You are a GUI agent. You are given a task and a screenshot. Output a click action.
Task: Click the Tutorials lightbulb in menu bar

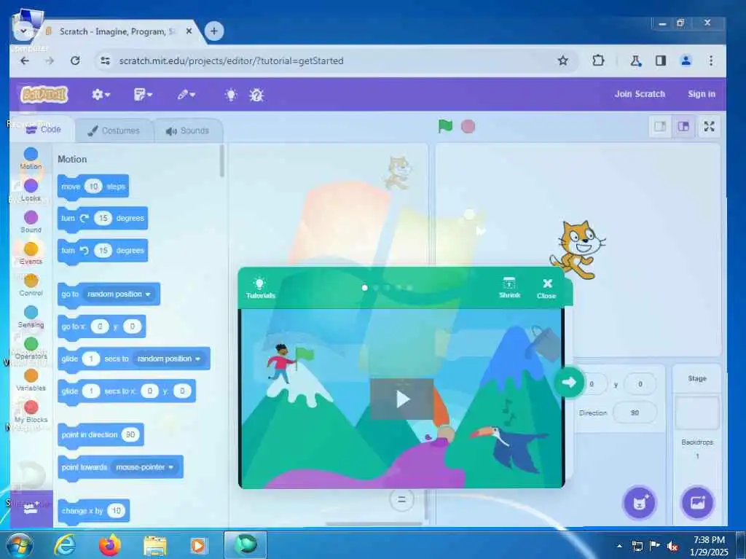click(231, 94)
